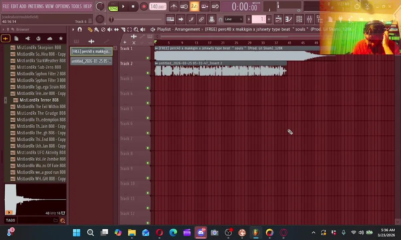Select the Slip tool in playlist
This screenshot has width=401, height=240.
pos(116,30)
